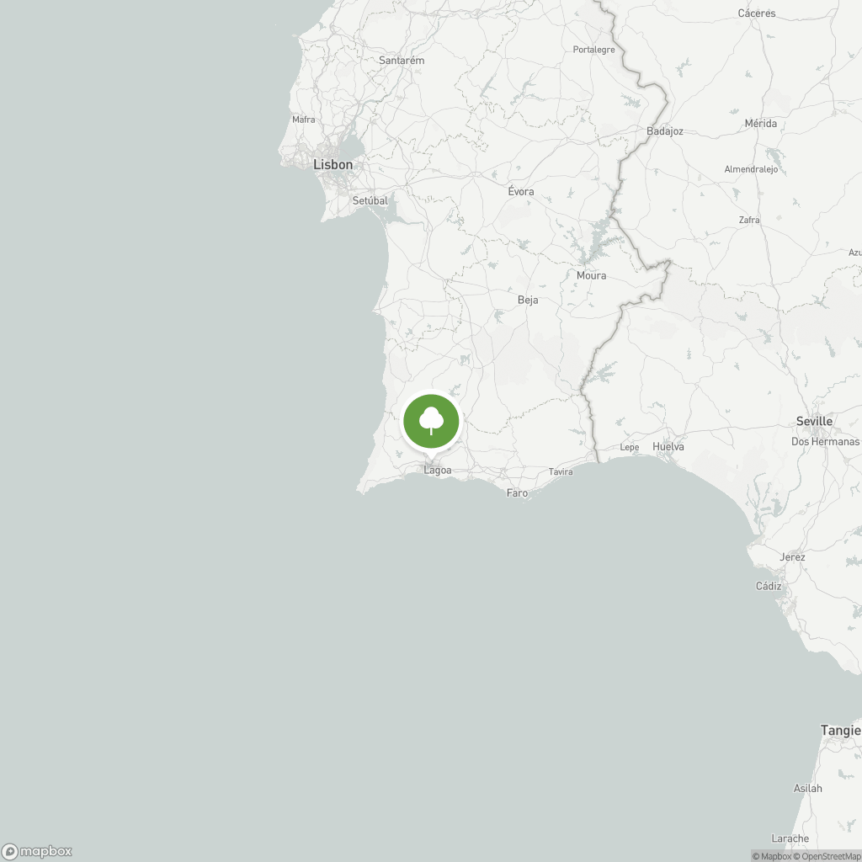Select the Faro label on map
The image size is (862, 862).
pos(517,492)
